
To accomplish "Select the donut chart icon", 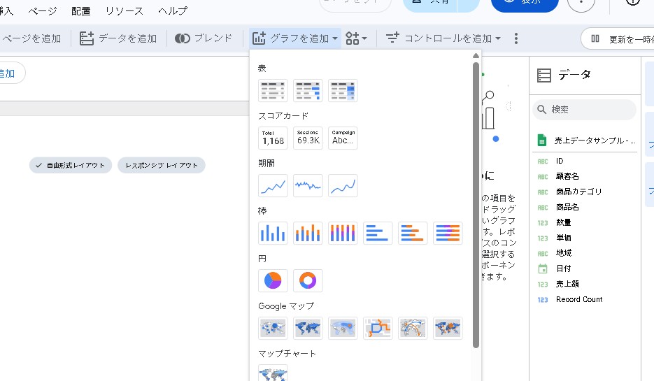I will click(x=308, y=280).
